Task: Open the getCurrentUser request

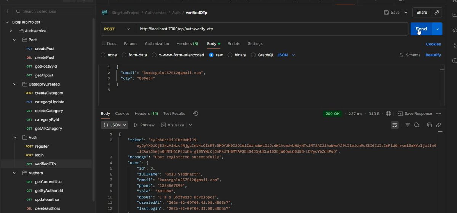Action: pos(49,182)
